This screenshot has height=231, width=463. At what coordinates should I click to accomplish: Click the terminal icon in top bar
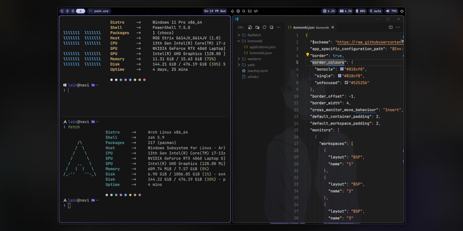pyautogui.click(x=250, y=11)
